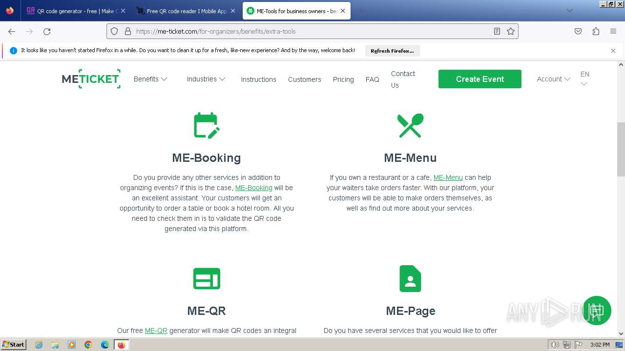Open a new browser tab
This screenshot has width=625, height=351.
(361, 11)
